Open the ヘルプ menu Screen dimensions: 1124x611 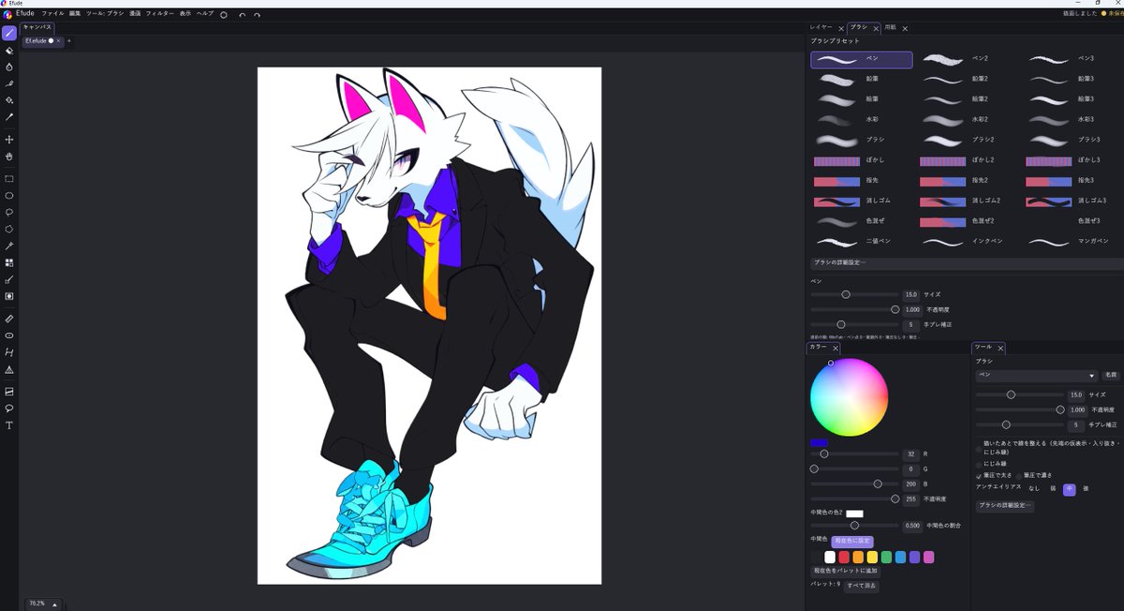pos(204,15)
